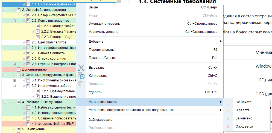The height and width of the screenshot is (133, 272).
Task: Expand the 3.1. Инструменты рисования node
Action: (14, 80)
